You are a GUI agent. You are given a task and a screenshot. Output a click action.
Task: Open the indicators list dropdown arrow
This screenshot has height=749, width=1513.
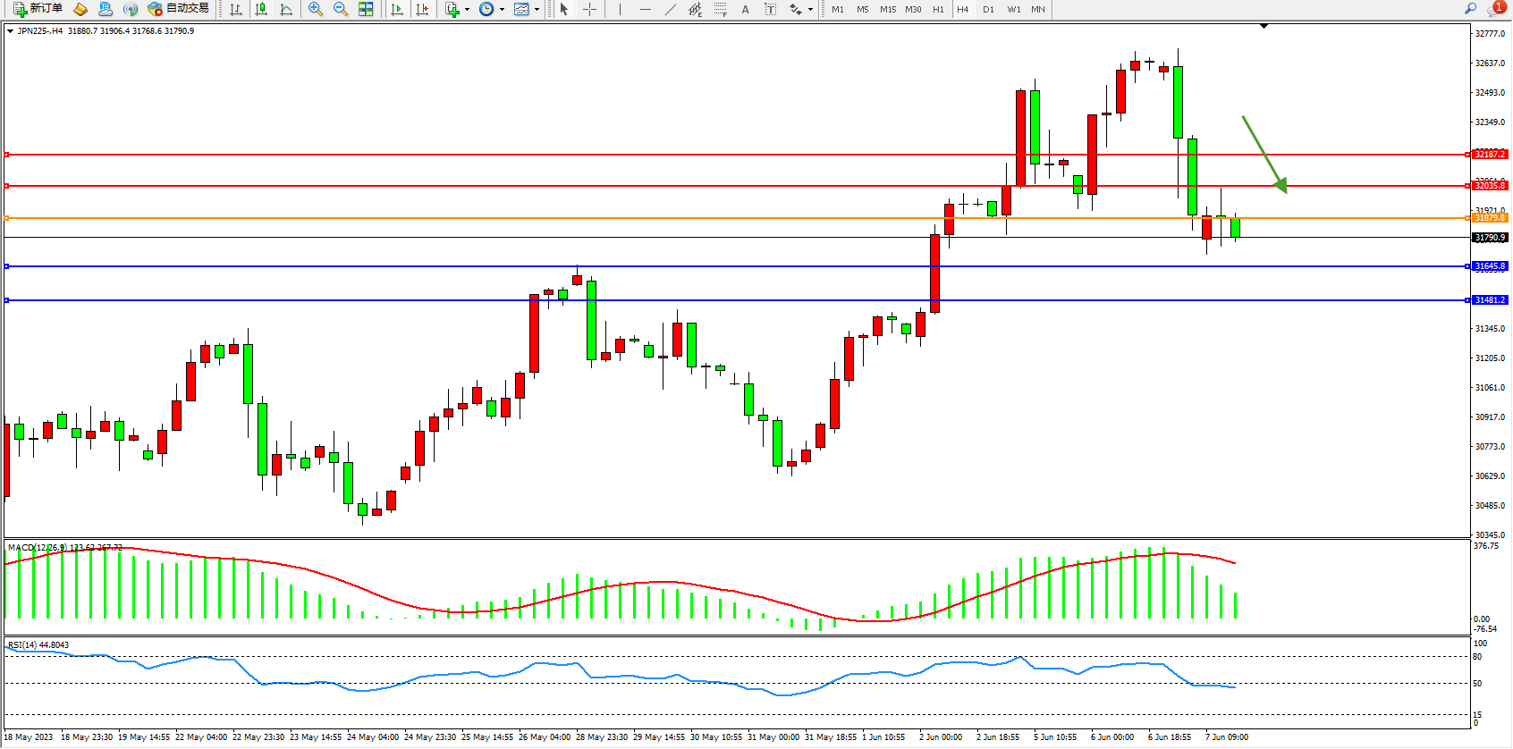(467, 9)
